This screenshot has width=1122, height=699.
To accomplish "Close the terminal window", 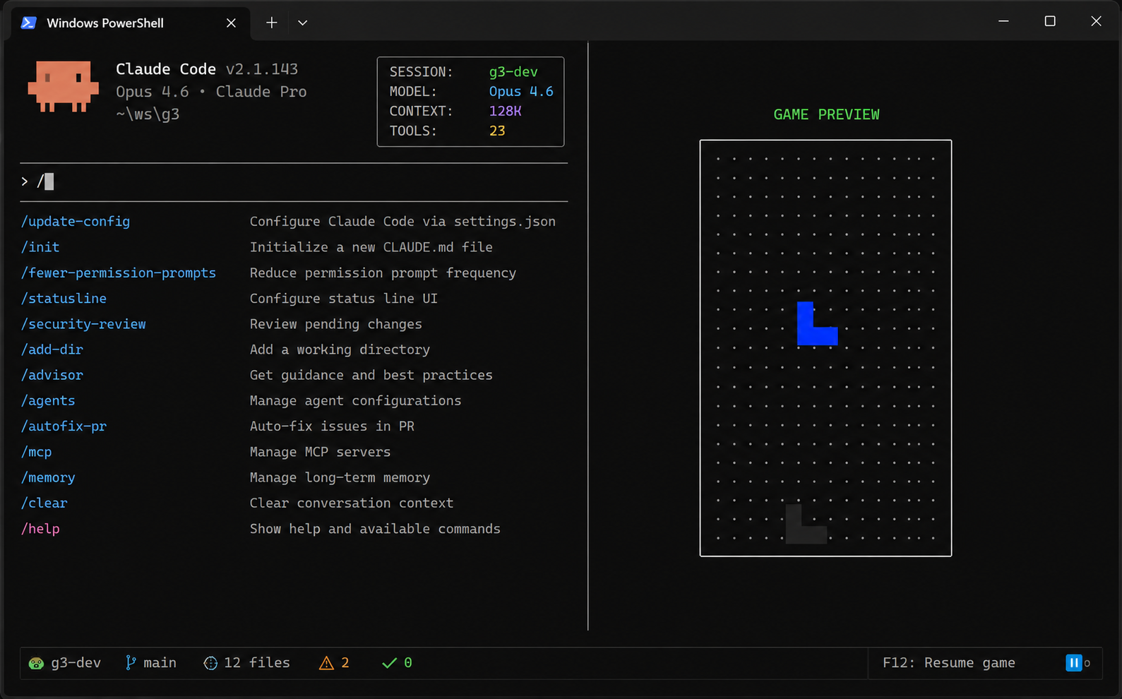I will coord(1096,21).
